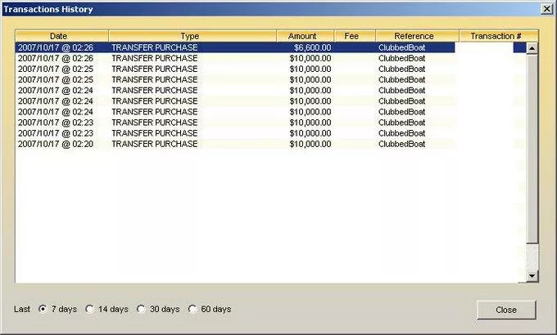Select the 7 days radio button
The width and height of the screenshot is (557, 335).
tap(43, 309)
